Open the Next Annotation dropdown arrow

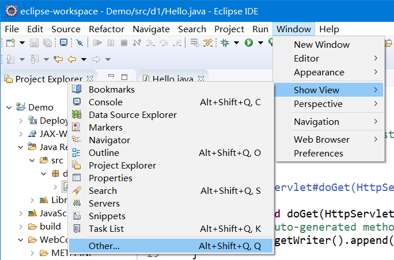click(22, 59)
